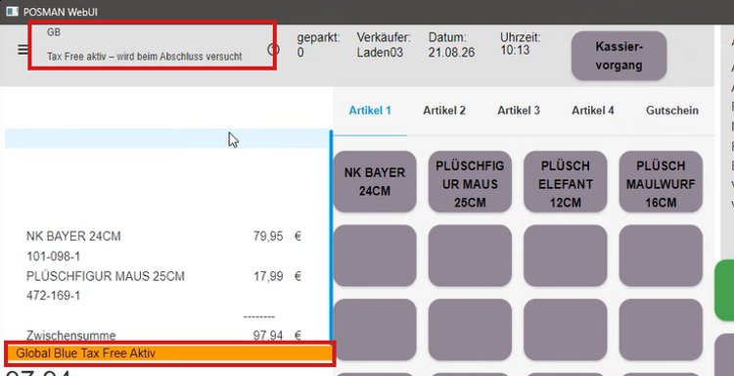This screenshot has height=376, width=734.
Task: Add article PLÜSCH ELEFANT 12CM
Action: click(x=565, y=182)
